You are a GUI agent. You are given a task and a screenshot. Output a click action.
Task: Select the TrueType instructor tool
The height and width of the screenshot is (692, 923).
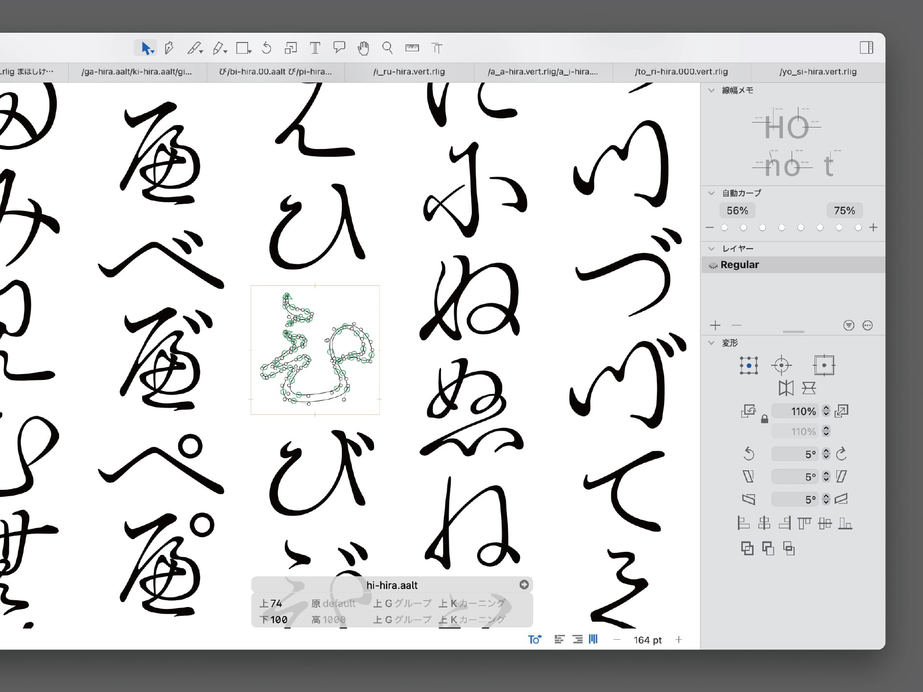437,48
